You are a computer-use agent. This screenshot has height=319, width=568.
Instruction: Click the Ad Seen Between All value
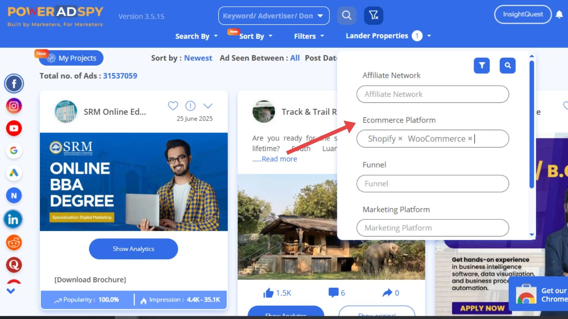295,58
